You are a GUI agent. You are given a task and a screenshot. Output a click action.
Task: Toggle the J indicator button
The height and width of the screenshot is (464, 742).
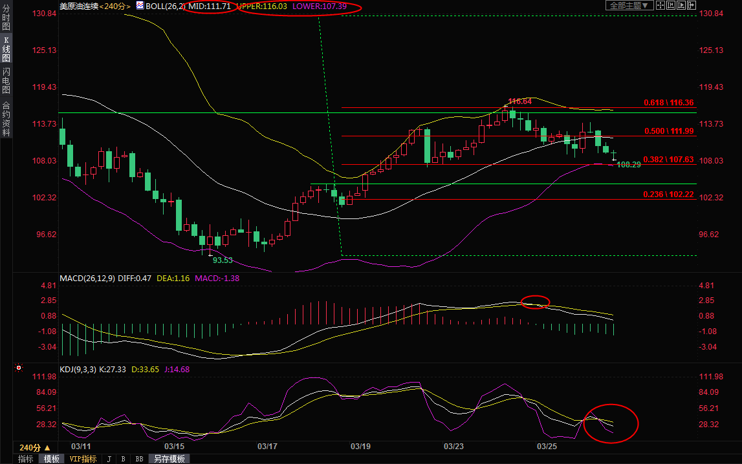tap(108, 459)
